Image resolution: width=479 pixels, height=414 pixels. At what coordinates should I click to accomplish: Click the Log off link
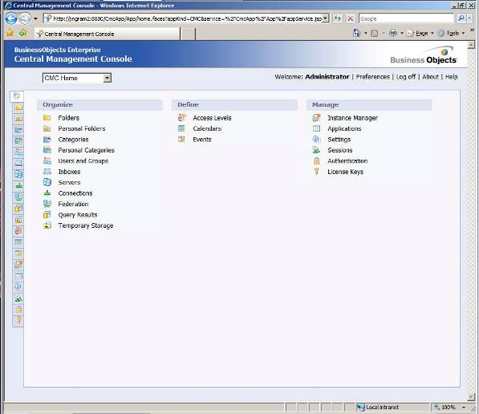(x=406, y=77)
